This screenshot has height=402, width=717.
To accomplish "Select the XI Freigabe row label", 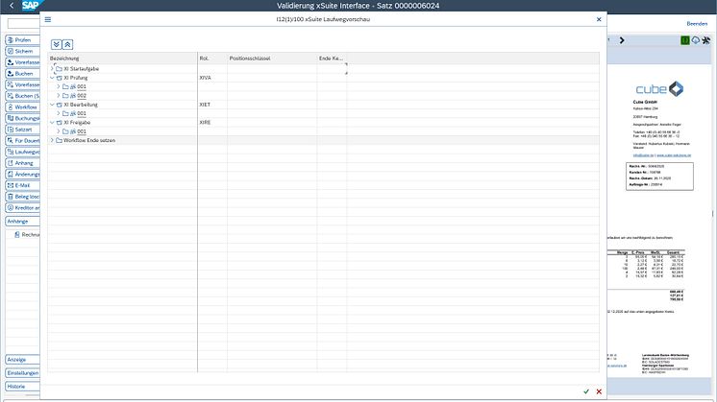I will click(77, 122).
